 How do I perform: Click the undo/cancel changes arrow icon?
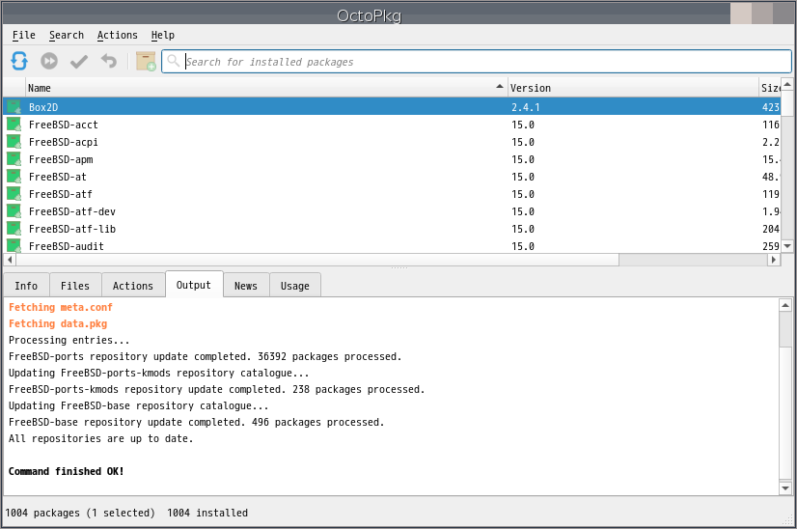[109, 61]
